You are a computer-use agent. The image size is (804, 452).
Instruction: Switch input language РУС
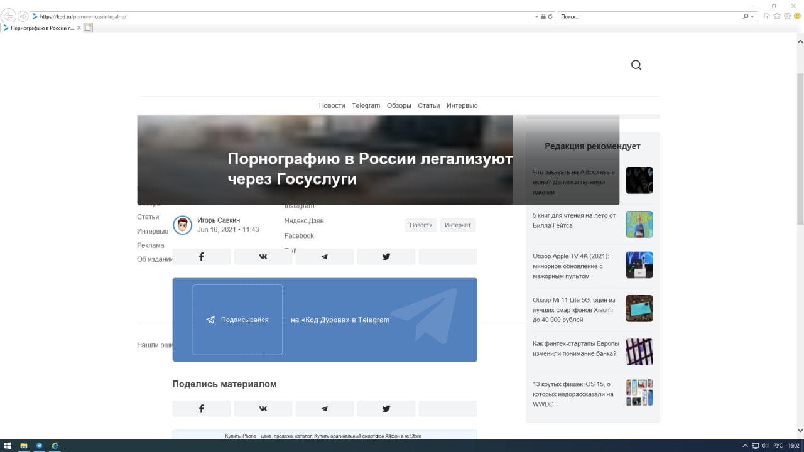tap(778, 446)
